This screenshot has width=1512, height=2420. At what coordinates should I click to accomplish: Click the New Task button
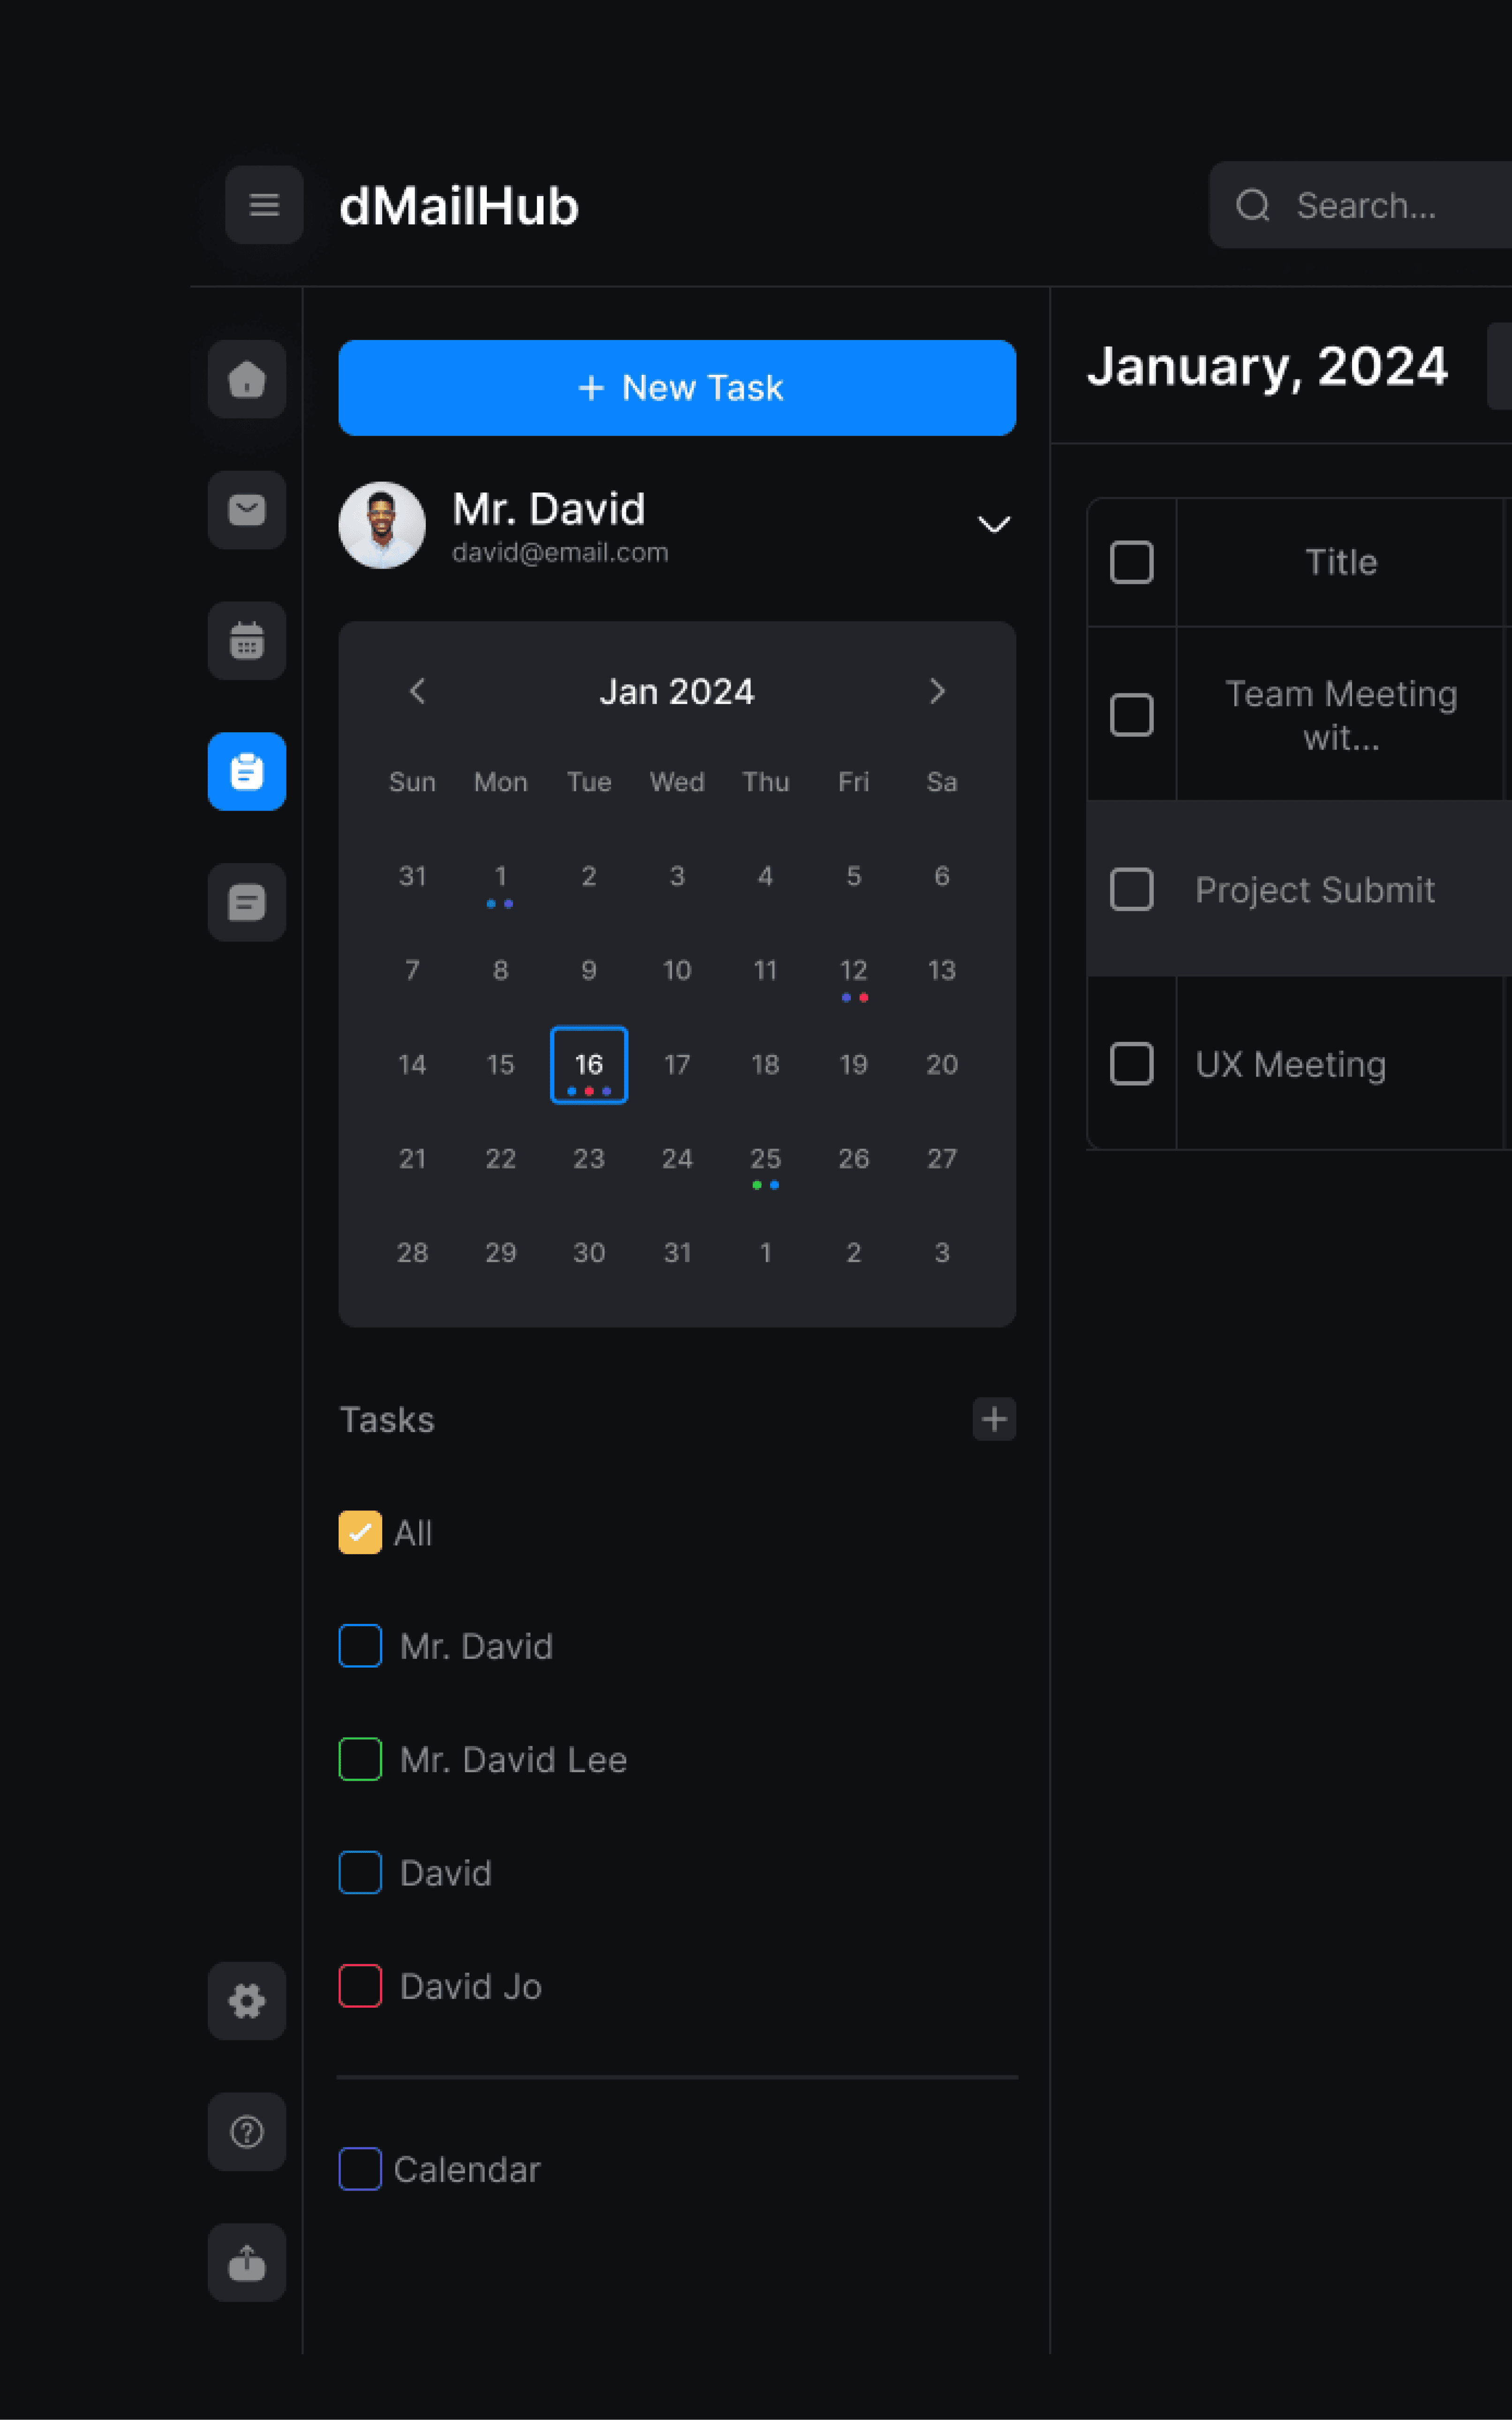677,388
